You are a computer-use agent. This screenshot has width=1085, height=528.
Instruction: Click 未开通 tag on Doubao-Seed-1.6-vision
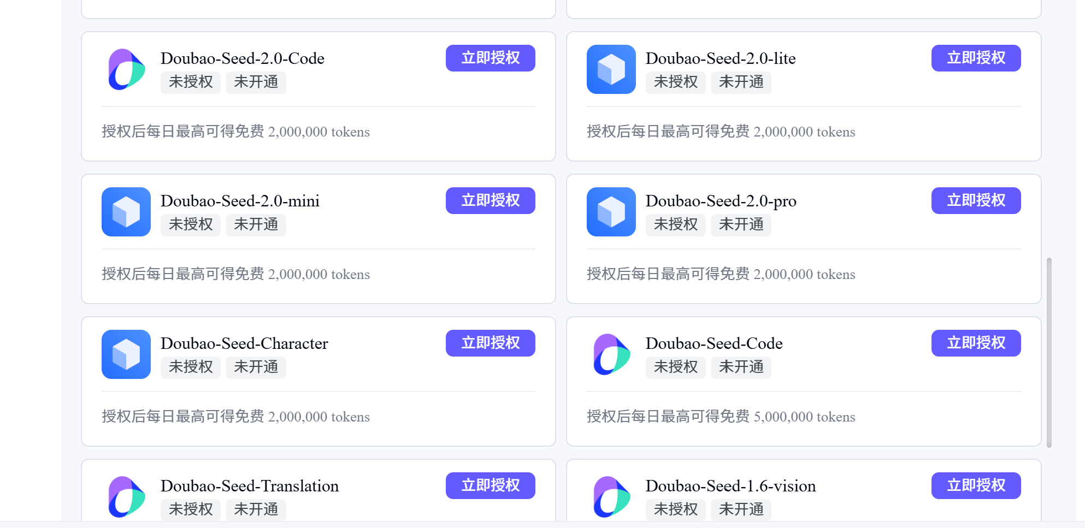pos(741,510)
